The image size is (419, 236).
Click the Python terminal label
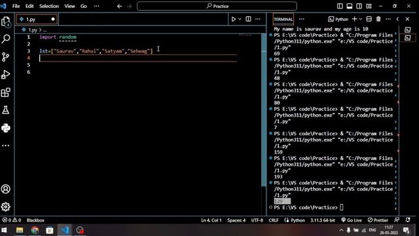338,19
